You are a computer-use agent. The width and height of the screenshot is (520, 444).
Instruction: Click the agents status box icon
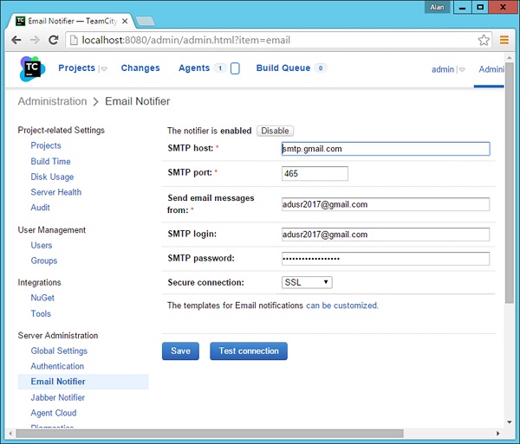(235, 68)
